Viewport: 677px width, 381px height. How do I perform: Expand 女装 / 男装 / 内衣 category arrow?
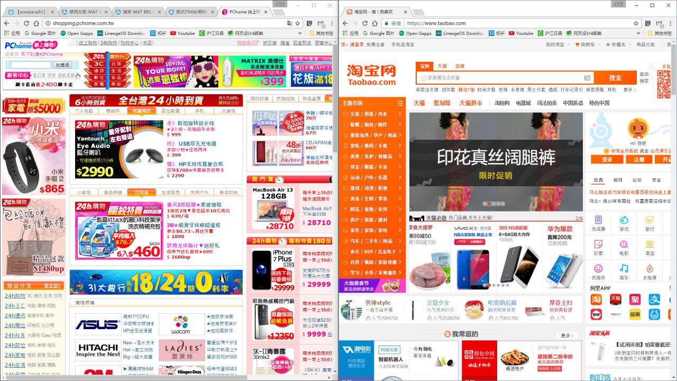399,114
